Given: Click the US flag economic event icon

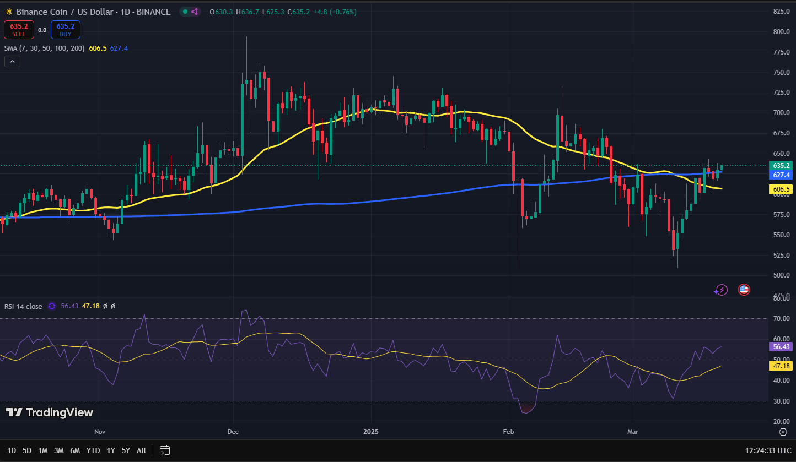Looking at the screenshot, I should coord(744,290).
